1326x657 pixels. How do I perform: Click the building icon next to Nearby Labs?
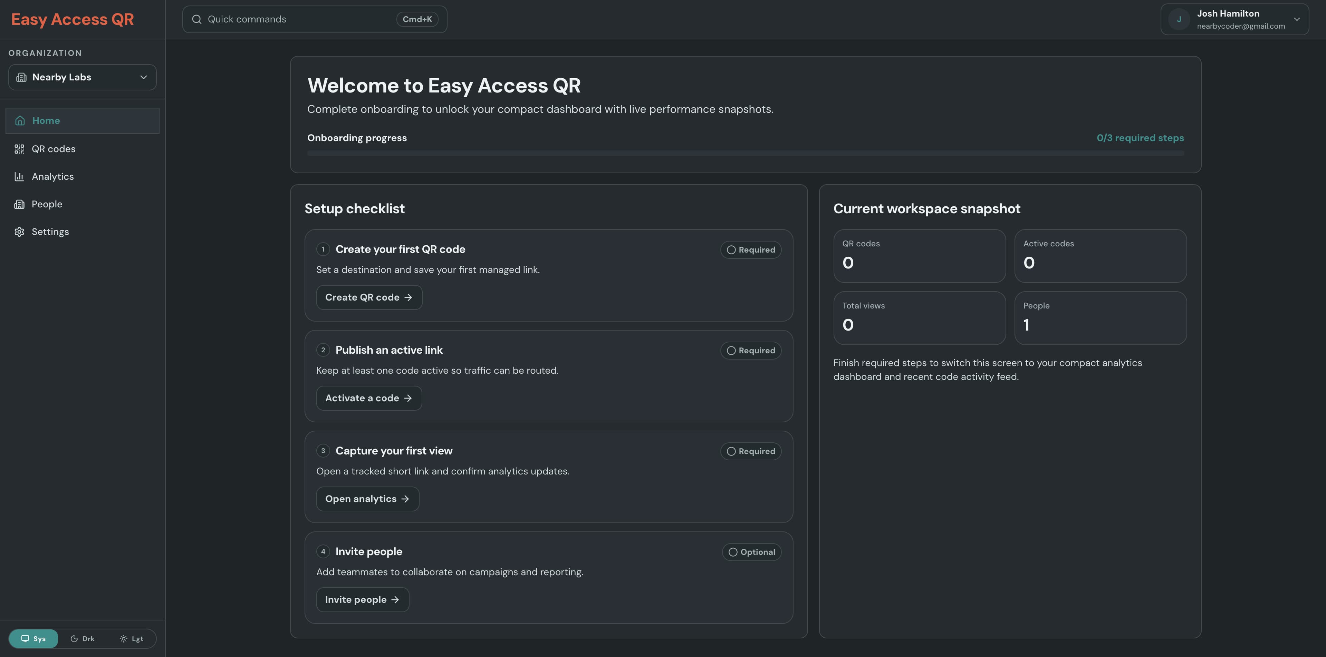[21, 77]
